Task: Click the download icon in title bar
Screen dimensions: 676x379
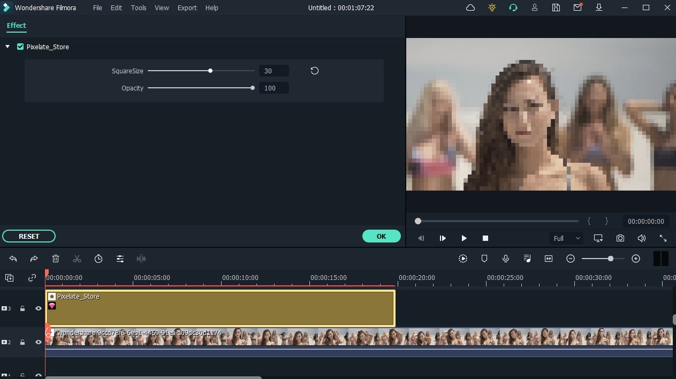Action: click(599, 7)
